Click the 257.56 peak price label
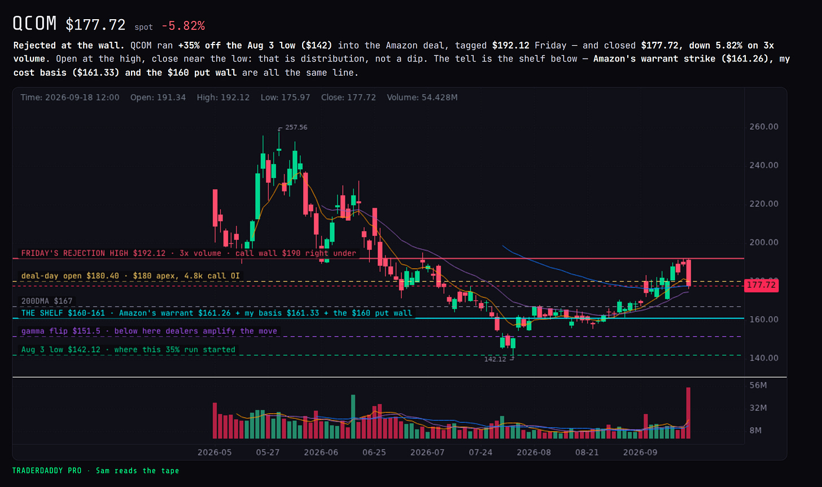Viewport: 822px width, 487px height. [296, 128]
